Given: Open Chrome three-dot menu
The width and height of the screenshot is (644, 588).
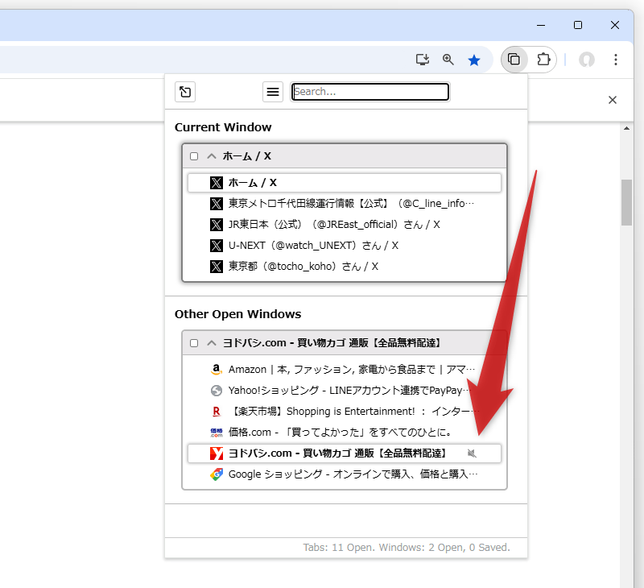Looking at the screenshot, I should click(x=615, y=60).
